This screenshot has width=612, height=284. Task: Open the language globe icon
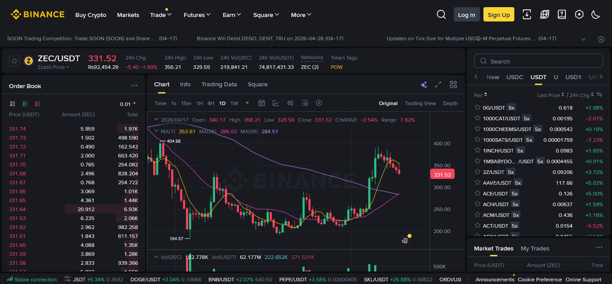545,15
